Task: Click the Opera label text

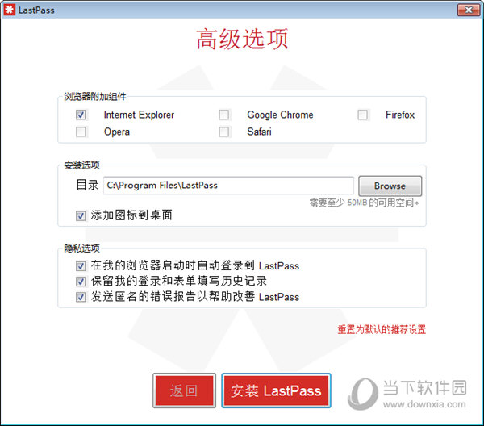Action: 117,132
